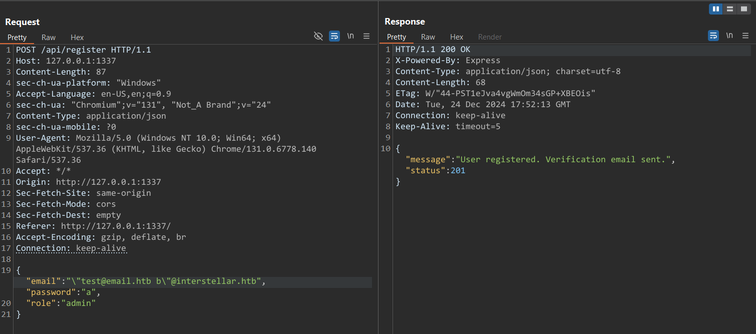The height and width of the screenshot is (334, 756).
Task: Toggle line wrap in the Response panel
Action: tap(713, 36)
